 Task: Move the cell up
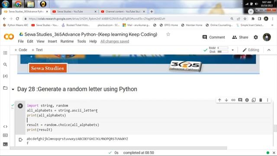(x=219, y=100)
